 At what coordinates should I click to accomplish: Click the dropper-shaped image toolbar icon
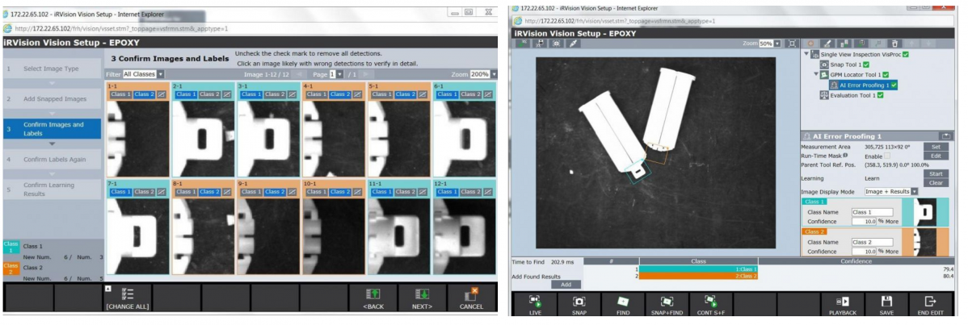tap(574, 44)
